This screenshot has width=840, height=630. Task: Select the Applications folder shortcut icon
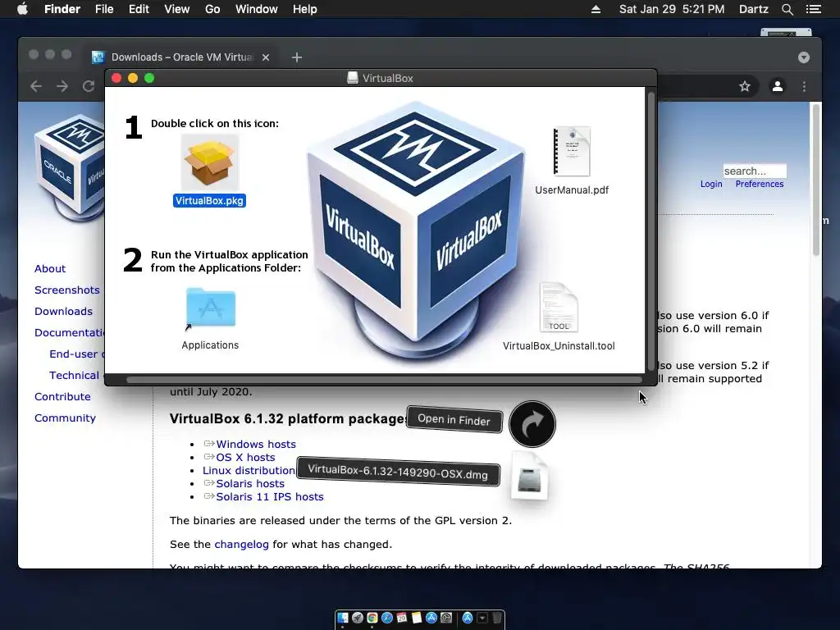click(x=211, y=308)
